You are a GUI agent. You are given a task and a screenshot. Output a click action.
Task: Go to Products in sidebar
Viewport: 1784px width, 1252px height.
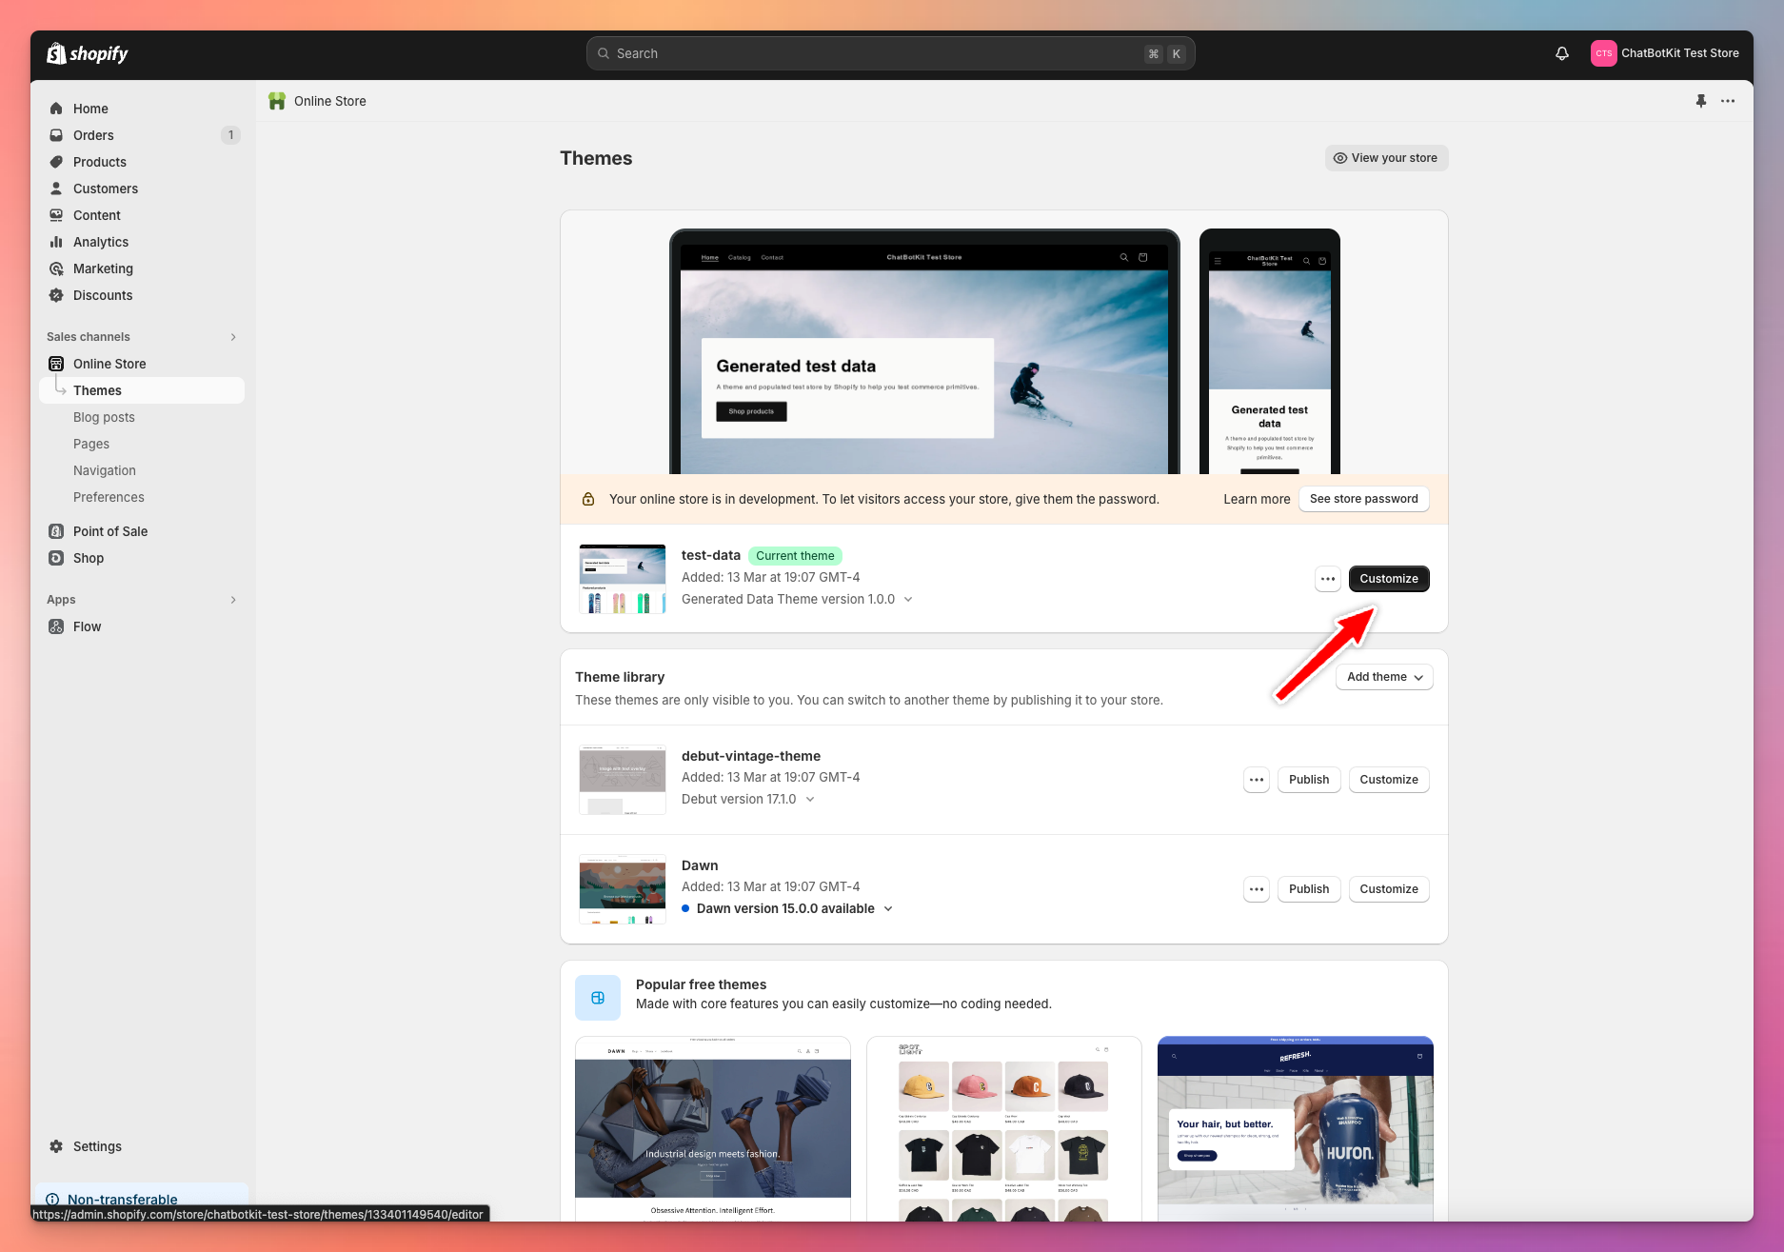99,162
